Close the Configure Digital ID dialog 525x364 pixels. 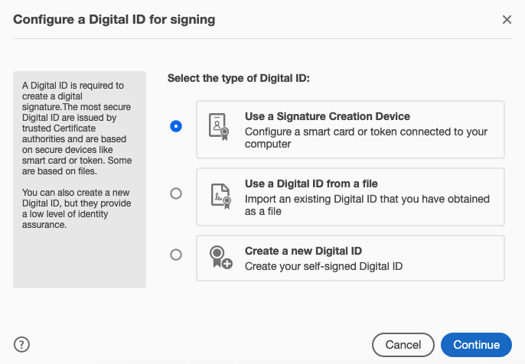click(x=507, y=19)
